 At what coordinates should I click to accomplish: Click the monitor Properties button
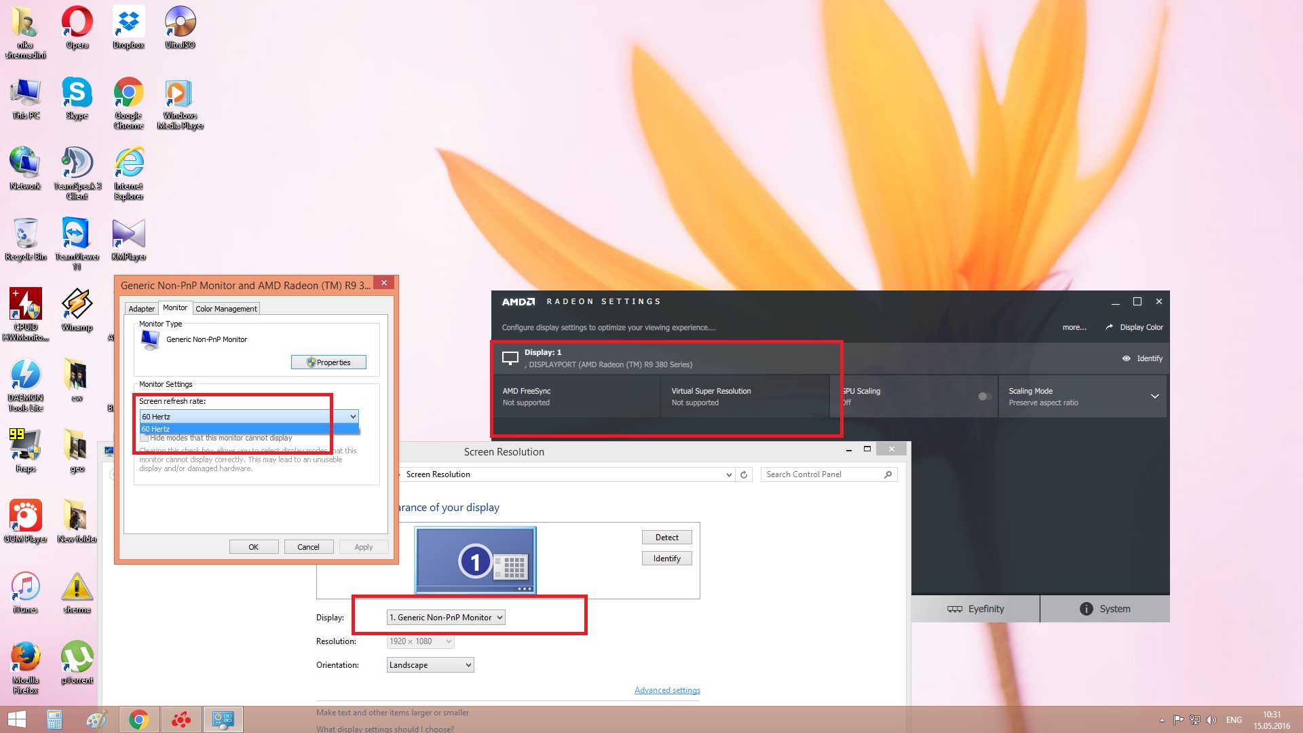328,362
